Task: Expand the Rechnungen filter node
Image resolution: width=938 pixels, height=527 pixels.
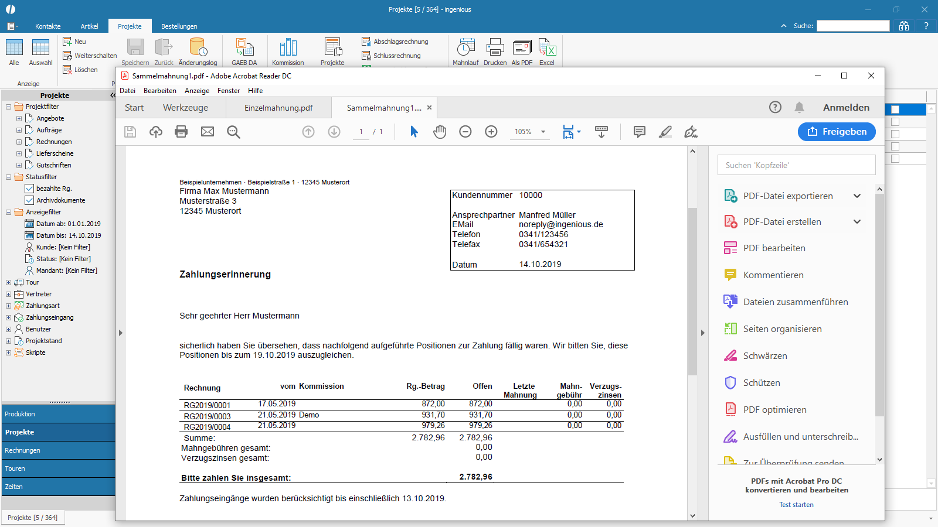Action: point(19,141)
